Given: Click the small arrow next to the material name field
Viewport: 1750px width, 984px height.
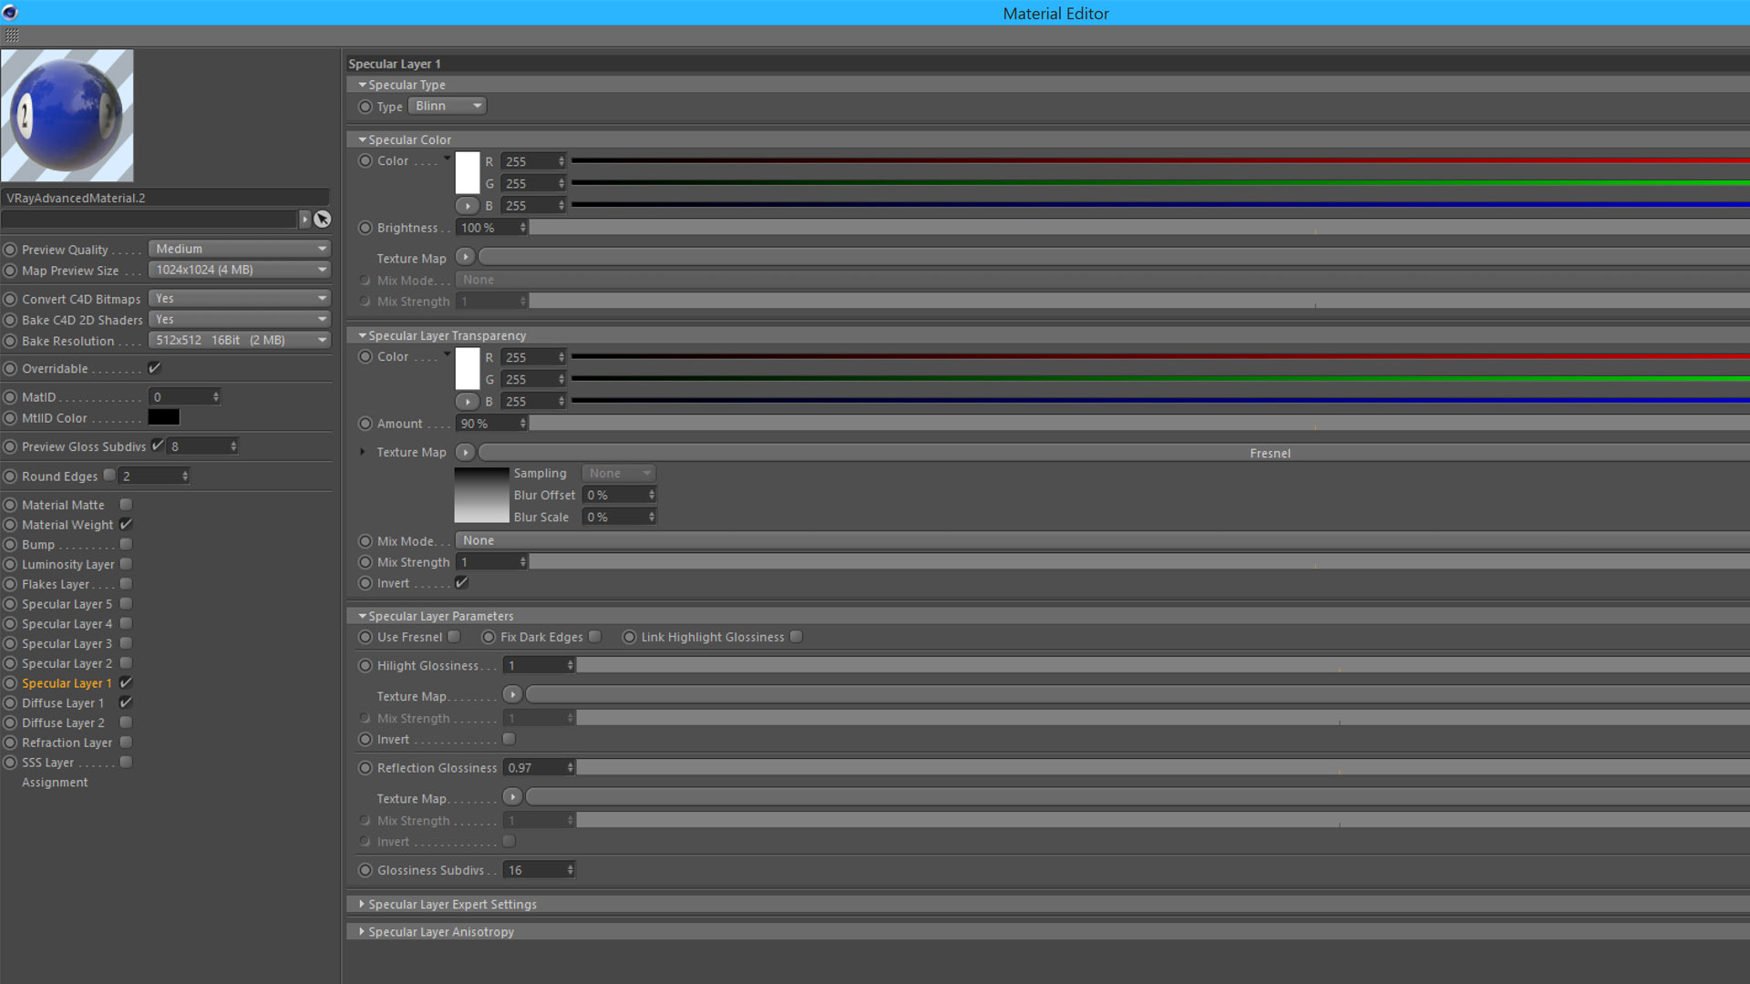Looking at the screenshot, I should [304, 220].
